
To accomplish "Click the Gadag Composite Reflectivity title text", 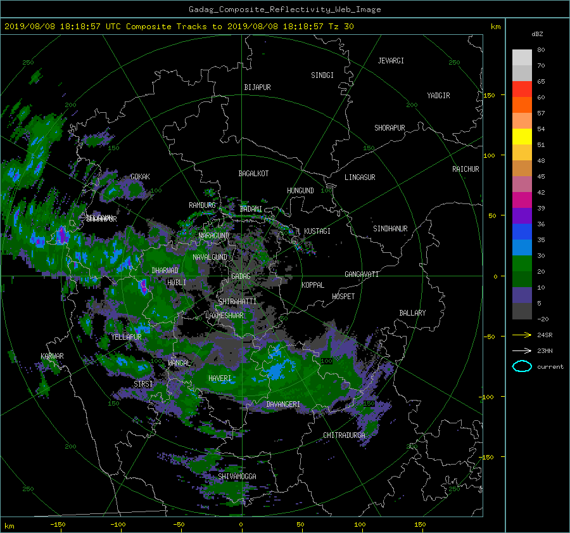I will coord(284,10).
